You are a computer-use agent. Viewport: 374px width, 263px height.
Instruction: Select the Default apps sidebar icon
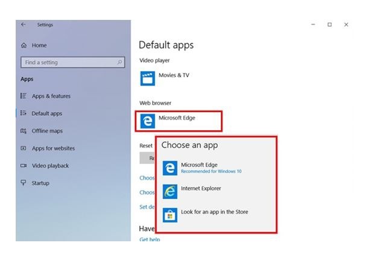tap(24, 113)
